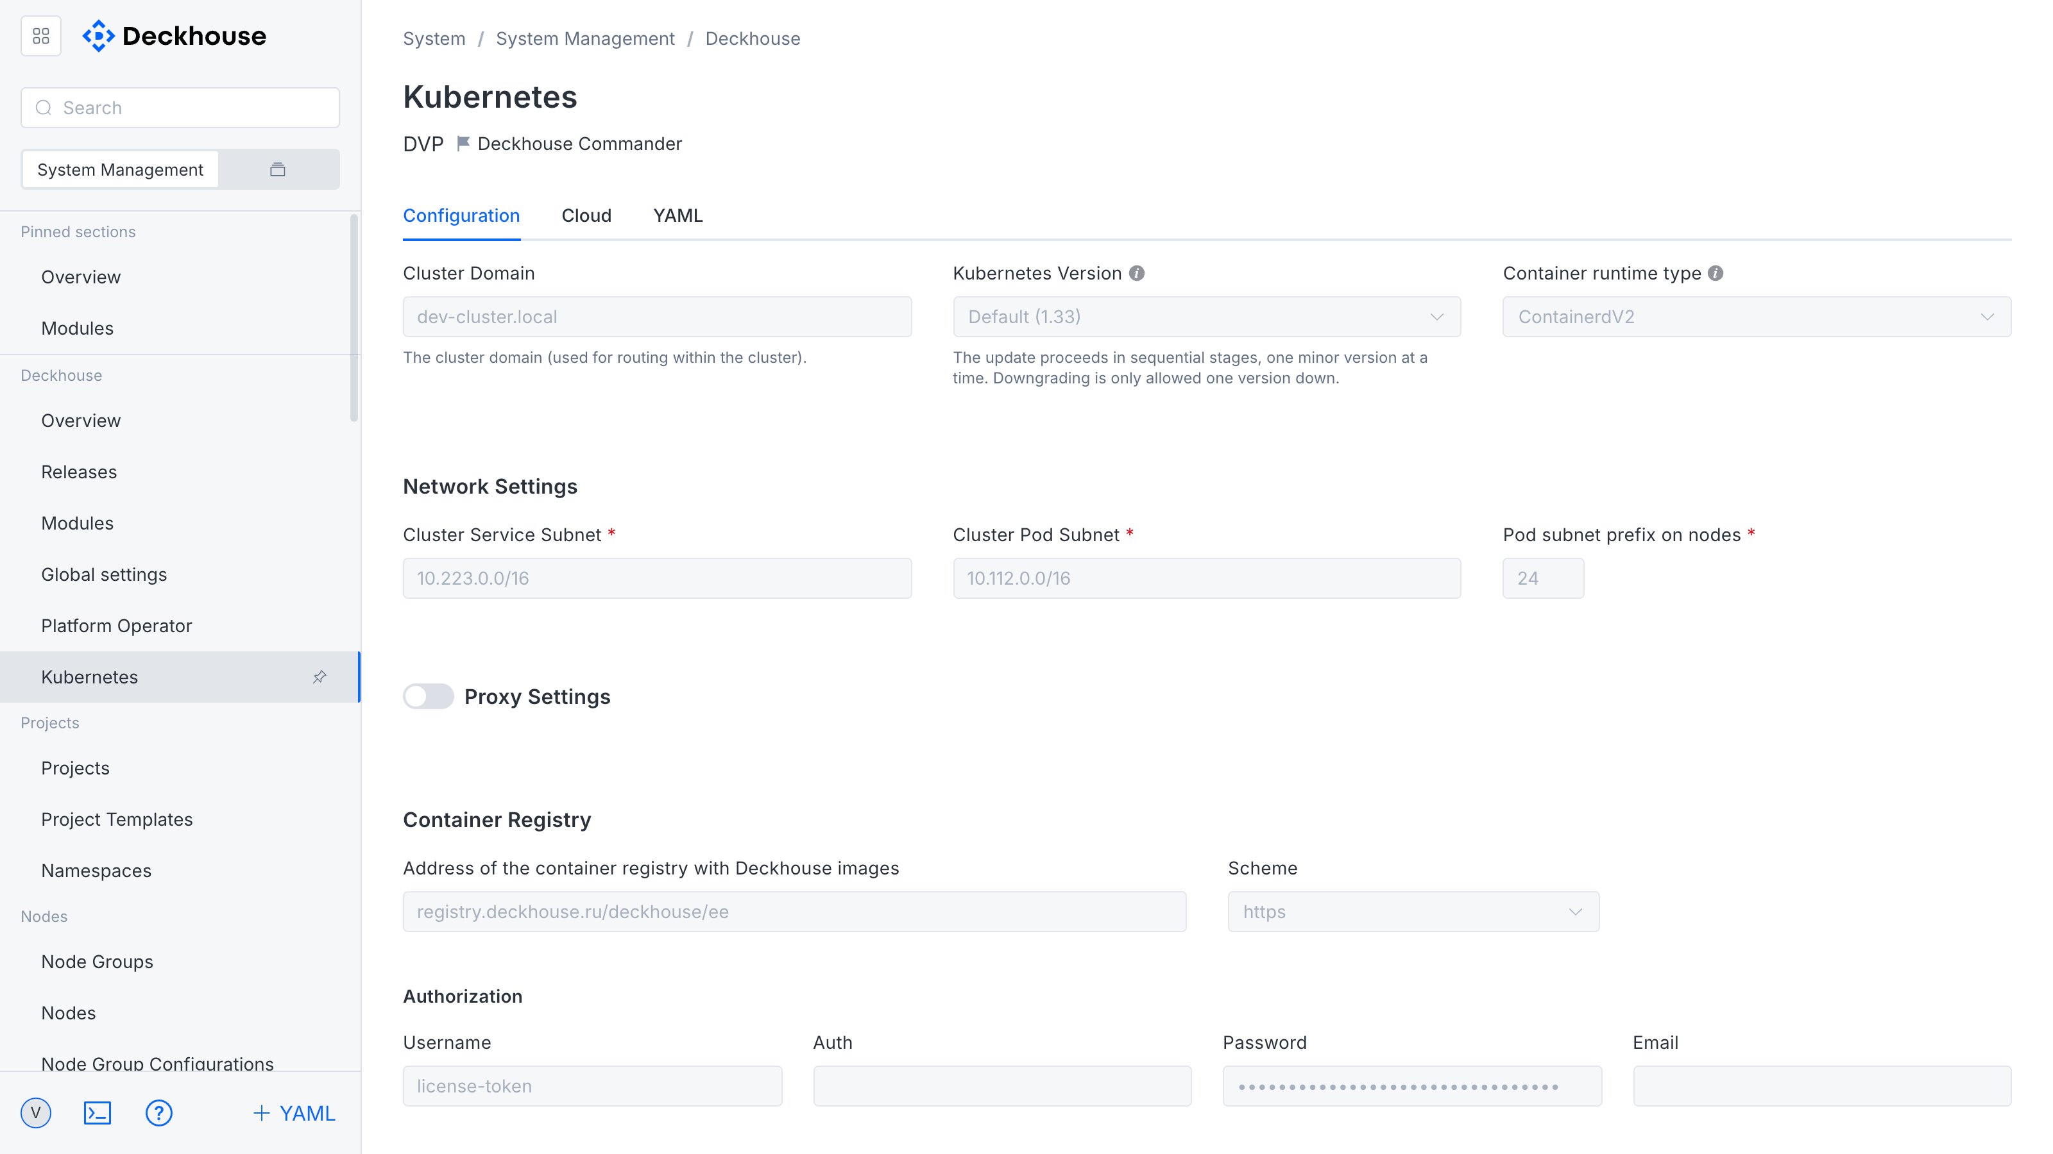Open the briefcase icon next to System Management

pyautogui.click(x=277, y=170)
